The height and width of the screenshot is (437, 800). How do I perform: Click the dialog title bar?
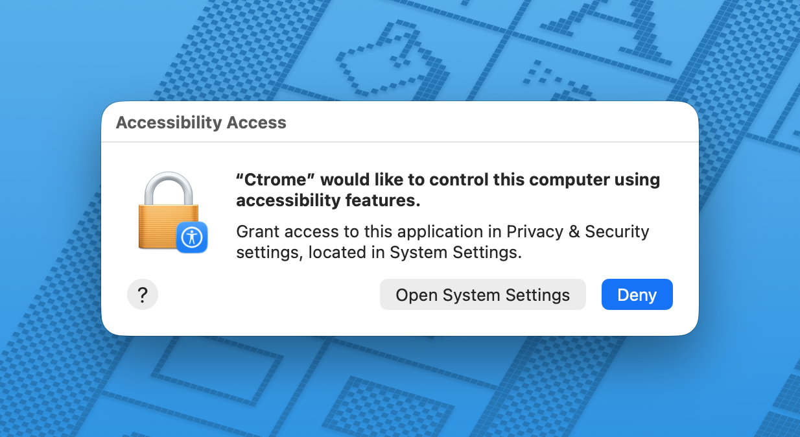point(400,122)
